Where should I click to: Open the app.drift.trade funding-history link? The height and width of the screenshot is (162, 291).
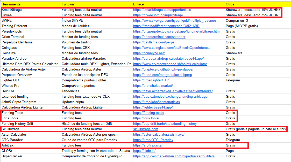click(x=165, y=124)
